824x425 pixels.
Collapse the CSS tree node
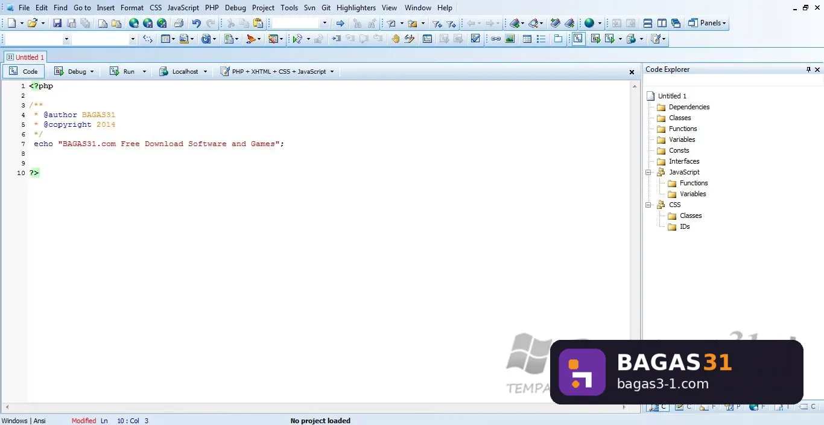[x=648, y=205]
